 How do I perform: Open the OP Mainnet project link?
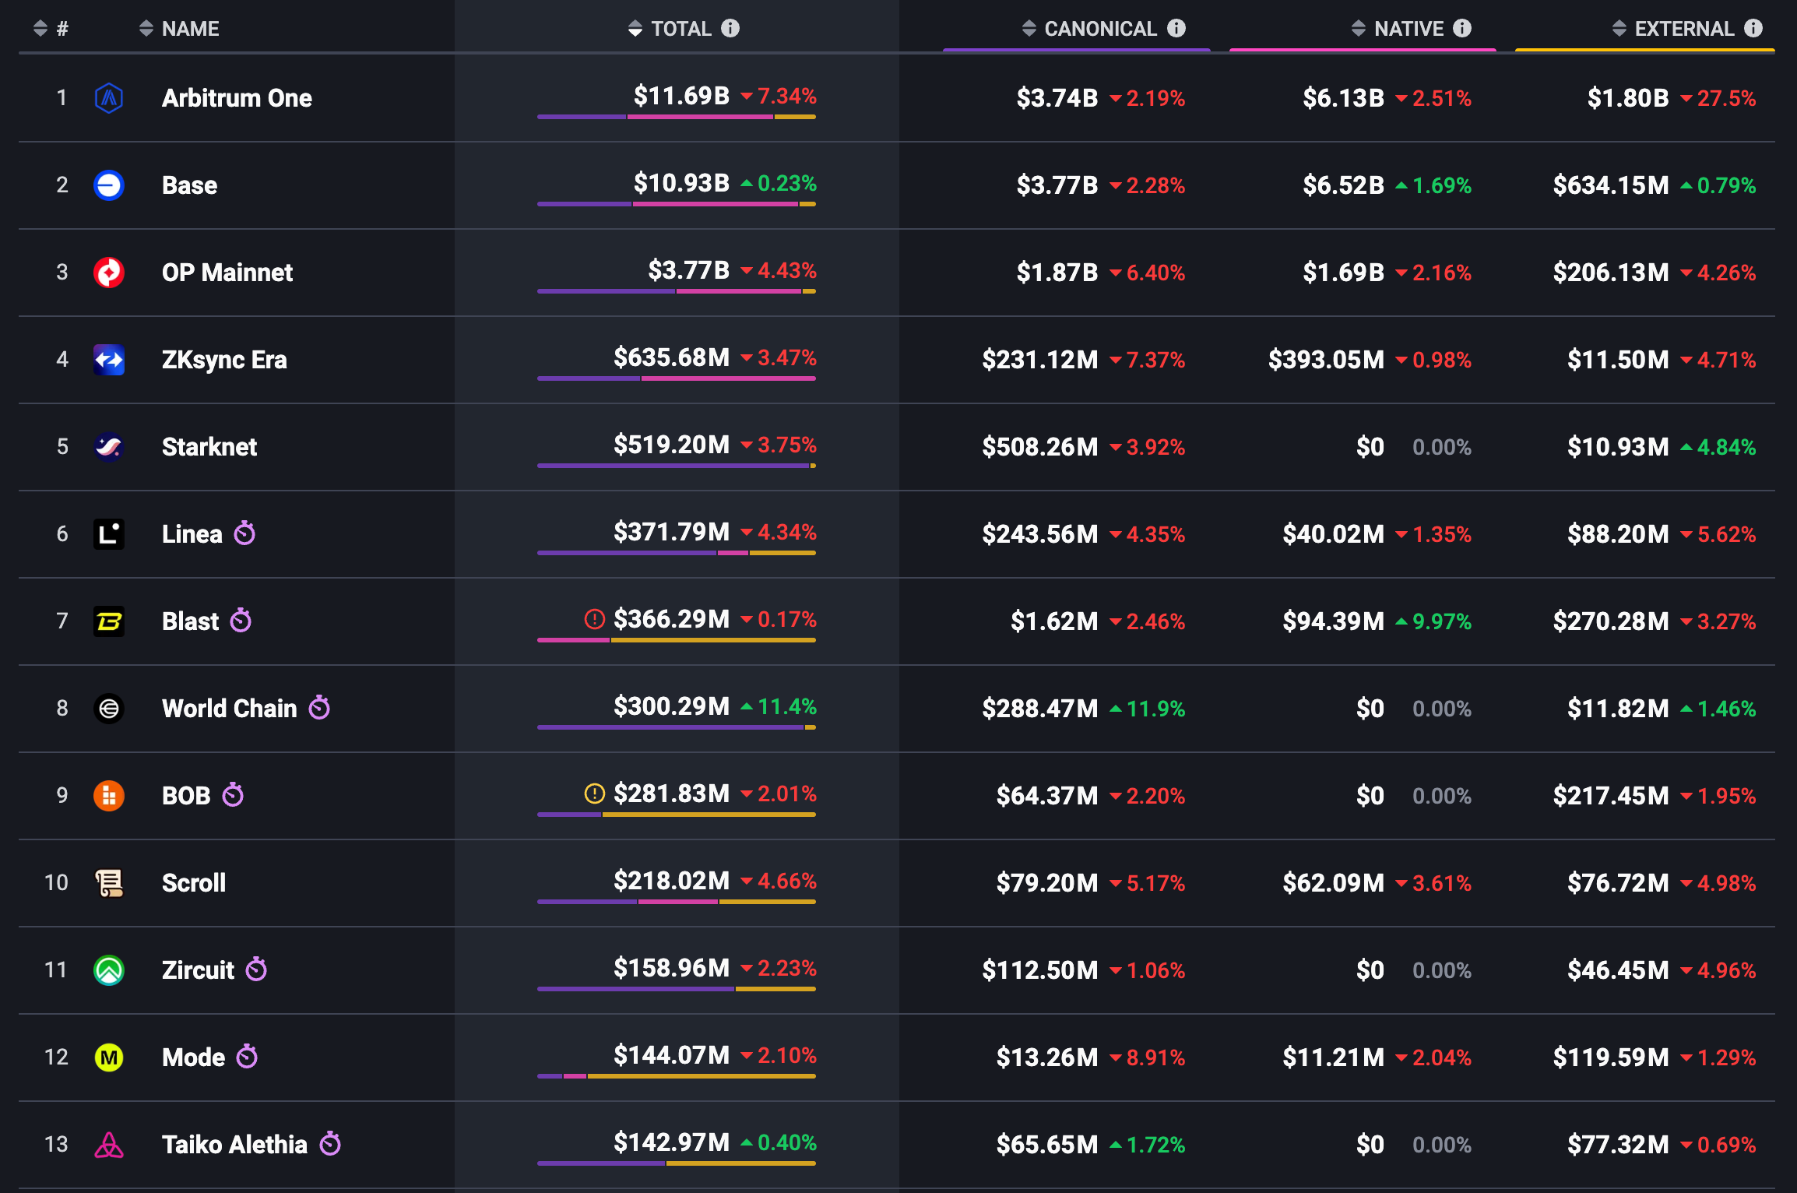pyautogui.click(x=227, y=273)
